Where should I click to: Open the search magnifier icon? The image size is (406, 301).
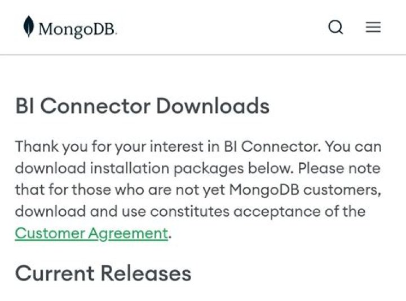coord(336,27)
